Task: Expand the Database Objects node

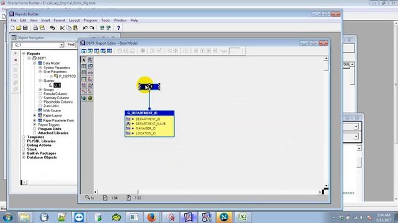Action: coord(24,157)
